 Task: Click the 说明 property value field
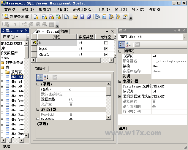tap(169, 76)
